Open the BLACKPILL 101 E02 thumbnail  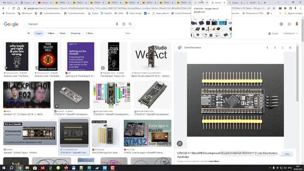(27, 95)
